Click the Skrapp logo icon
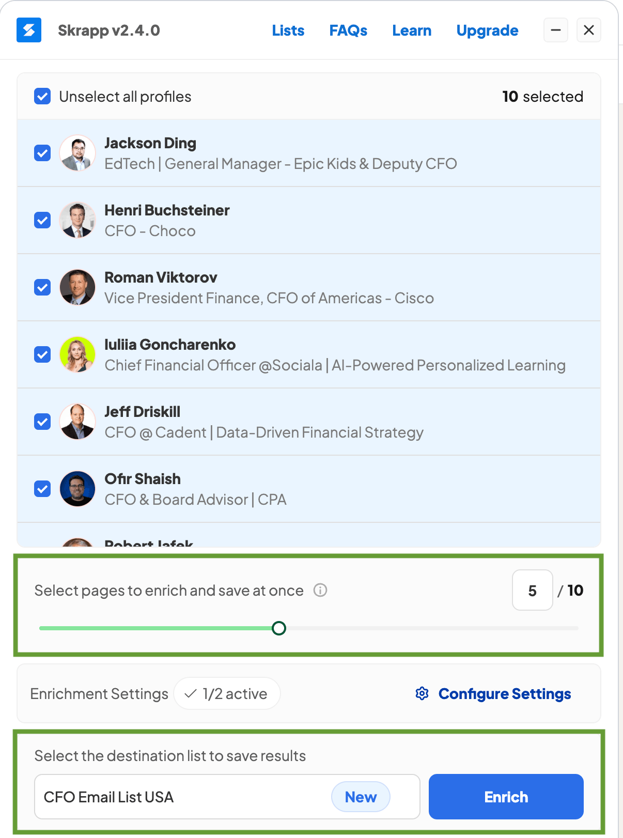The height and width of the screenshot is (838, 623). (x=29, y=30)
